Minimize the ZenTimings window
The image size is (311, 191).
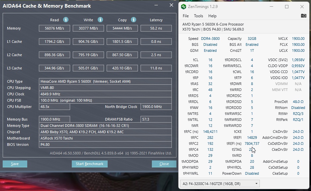point(271,7)
